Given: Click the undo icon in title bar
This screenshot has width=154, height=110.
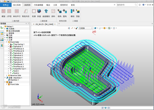Looking at the screenshot, I should point(11,1).
